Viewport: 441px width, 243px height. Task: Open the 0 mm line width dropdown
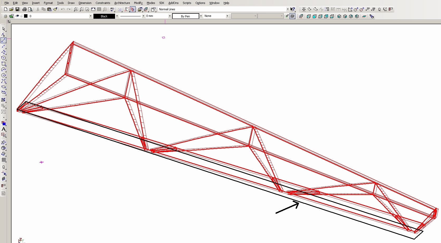pyautogui.click(x=170, y=16)
